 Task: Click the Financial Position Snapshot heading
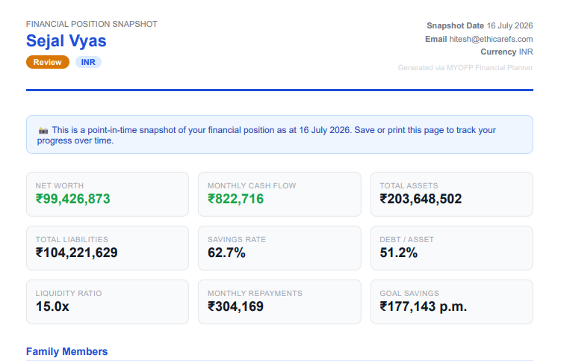[92, 24]
